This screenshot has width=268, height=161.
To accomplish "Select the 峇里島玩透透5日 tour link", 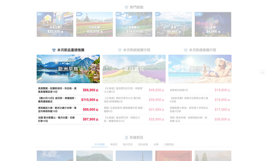I will coord(179,90).
